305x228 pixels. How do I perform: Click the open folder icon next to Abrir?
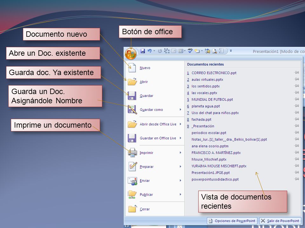tap(132, 82)
